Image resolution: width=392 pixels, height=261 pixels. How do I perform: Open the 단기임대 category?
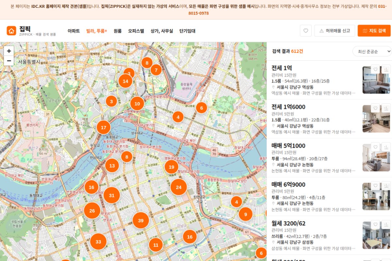click(187, 31)
